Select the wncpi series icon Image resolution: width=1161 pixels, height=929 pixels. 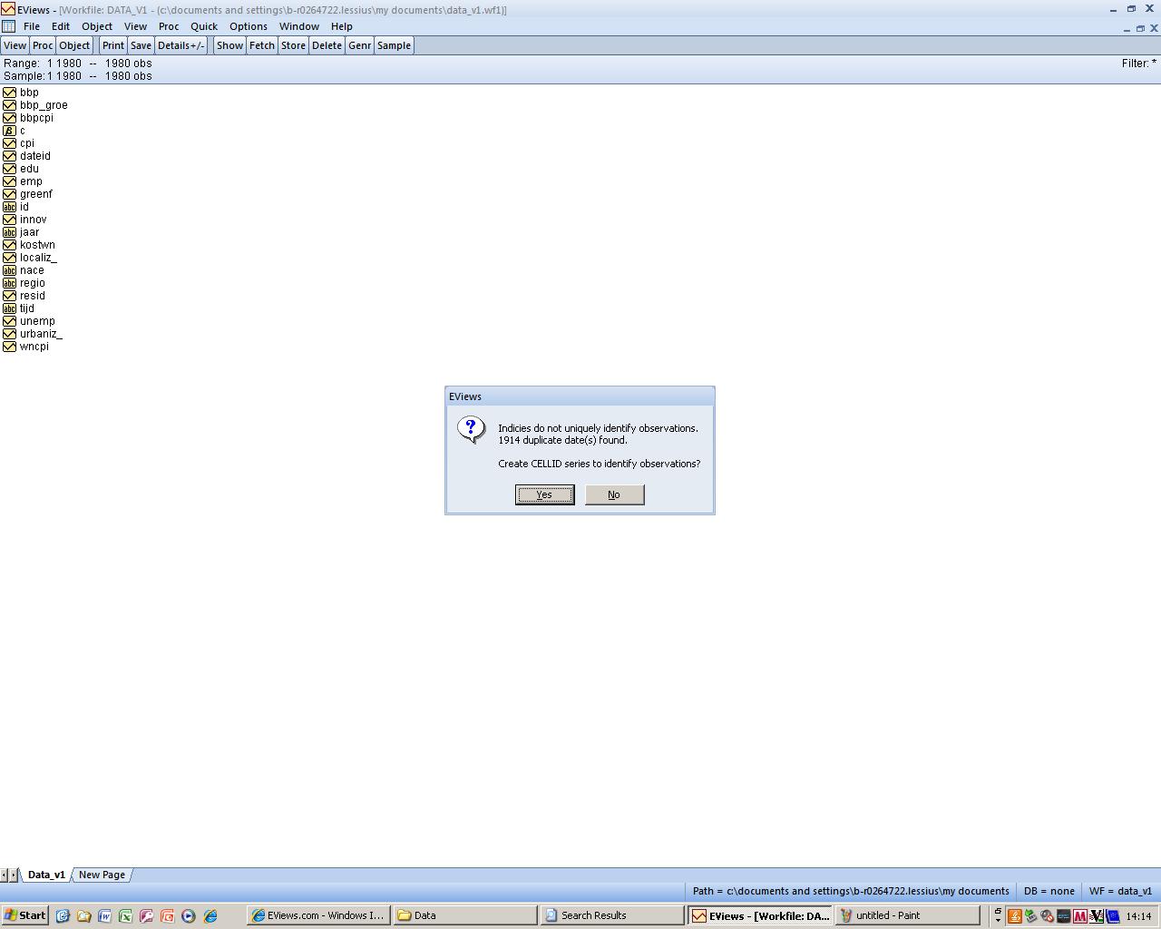pos(9,347)
